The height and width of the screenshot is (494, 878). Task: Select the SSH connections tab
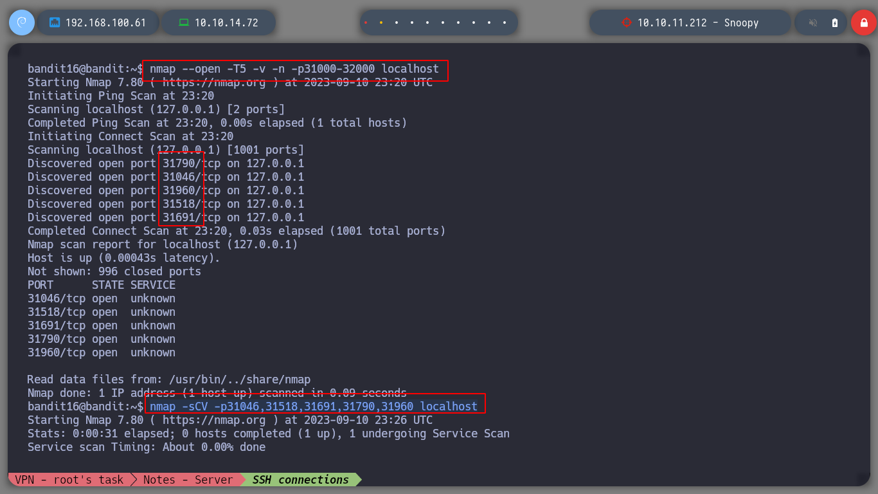[x=300, y=480]
